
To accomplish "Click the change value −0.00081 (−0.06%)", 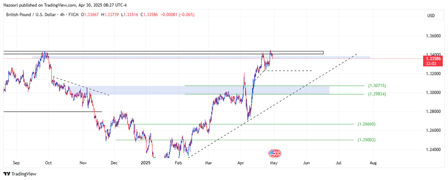I will [178, 15].
